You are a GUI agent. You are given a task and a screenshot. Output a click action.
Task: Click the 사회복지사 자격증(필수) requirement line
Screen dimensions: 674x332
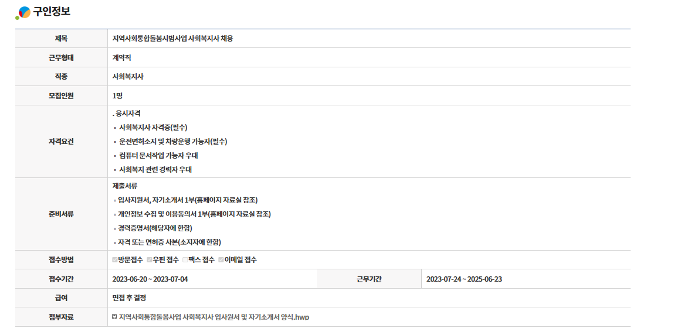pos(153,127)
